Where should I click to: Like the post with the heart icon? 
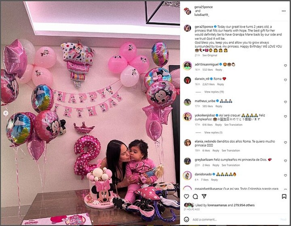186,196
